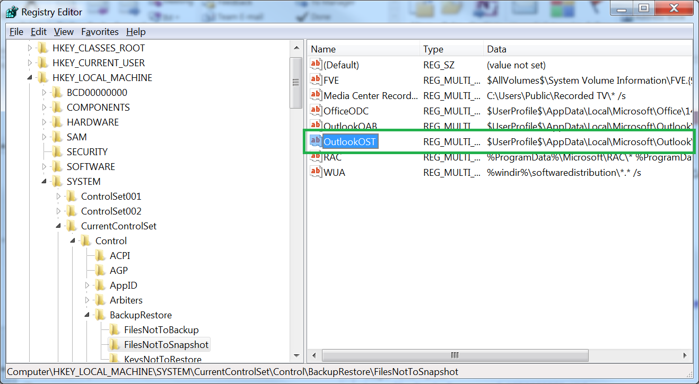This screenshot has width=699, height=384.
Task: Click the FVE value icon
Action: pyautogui.click(x=316, y=80)
